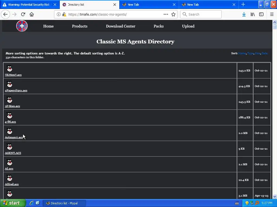
Task: Click the browser Search box
Action: 201,14
